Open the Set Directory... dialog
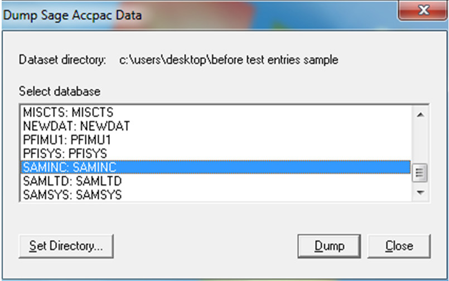The height and width of the screenshot is (281, 449). 66,246
